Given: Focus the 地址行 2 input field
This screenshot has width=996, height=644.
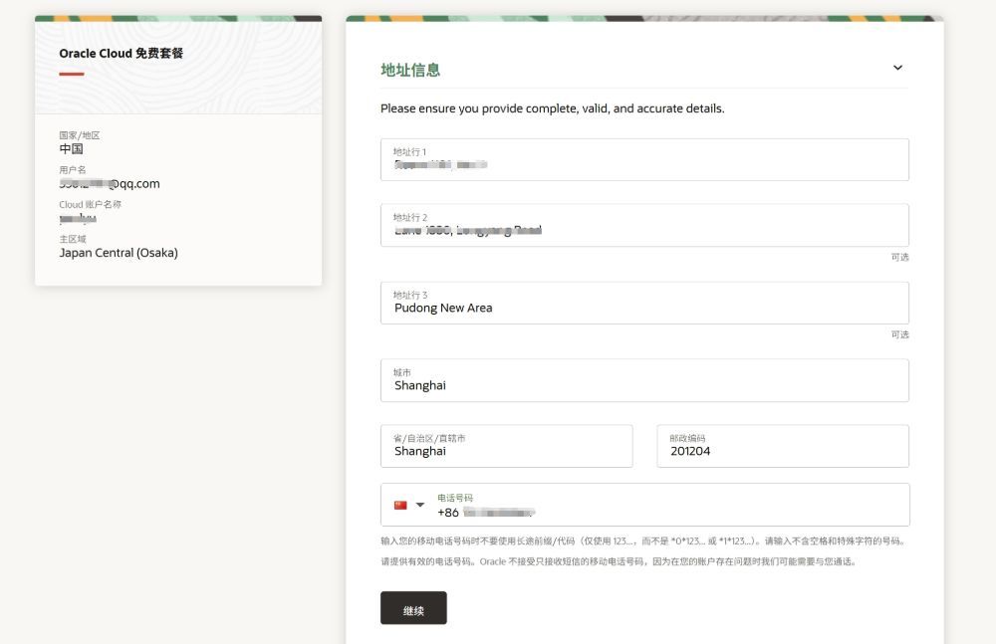Looking at the screenshot, I should tap(644, 225).
